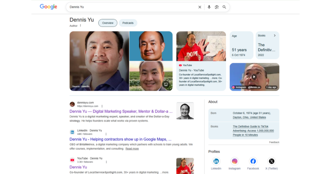Viewport: 331px width, 174px height.
Task: Start voice search with microphone icon
Action: coord(209,7)
